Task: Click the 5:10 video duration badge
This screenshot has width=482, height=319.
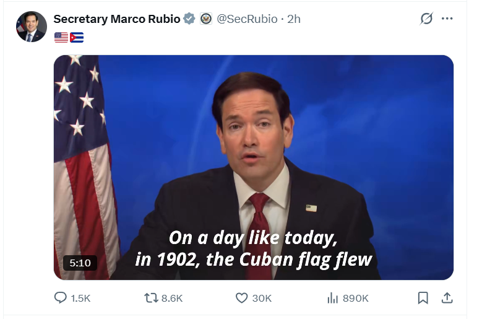Action: point(80,263)
